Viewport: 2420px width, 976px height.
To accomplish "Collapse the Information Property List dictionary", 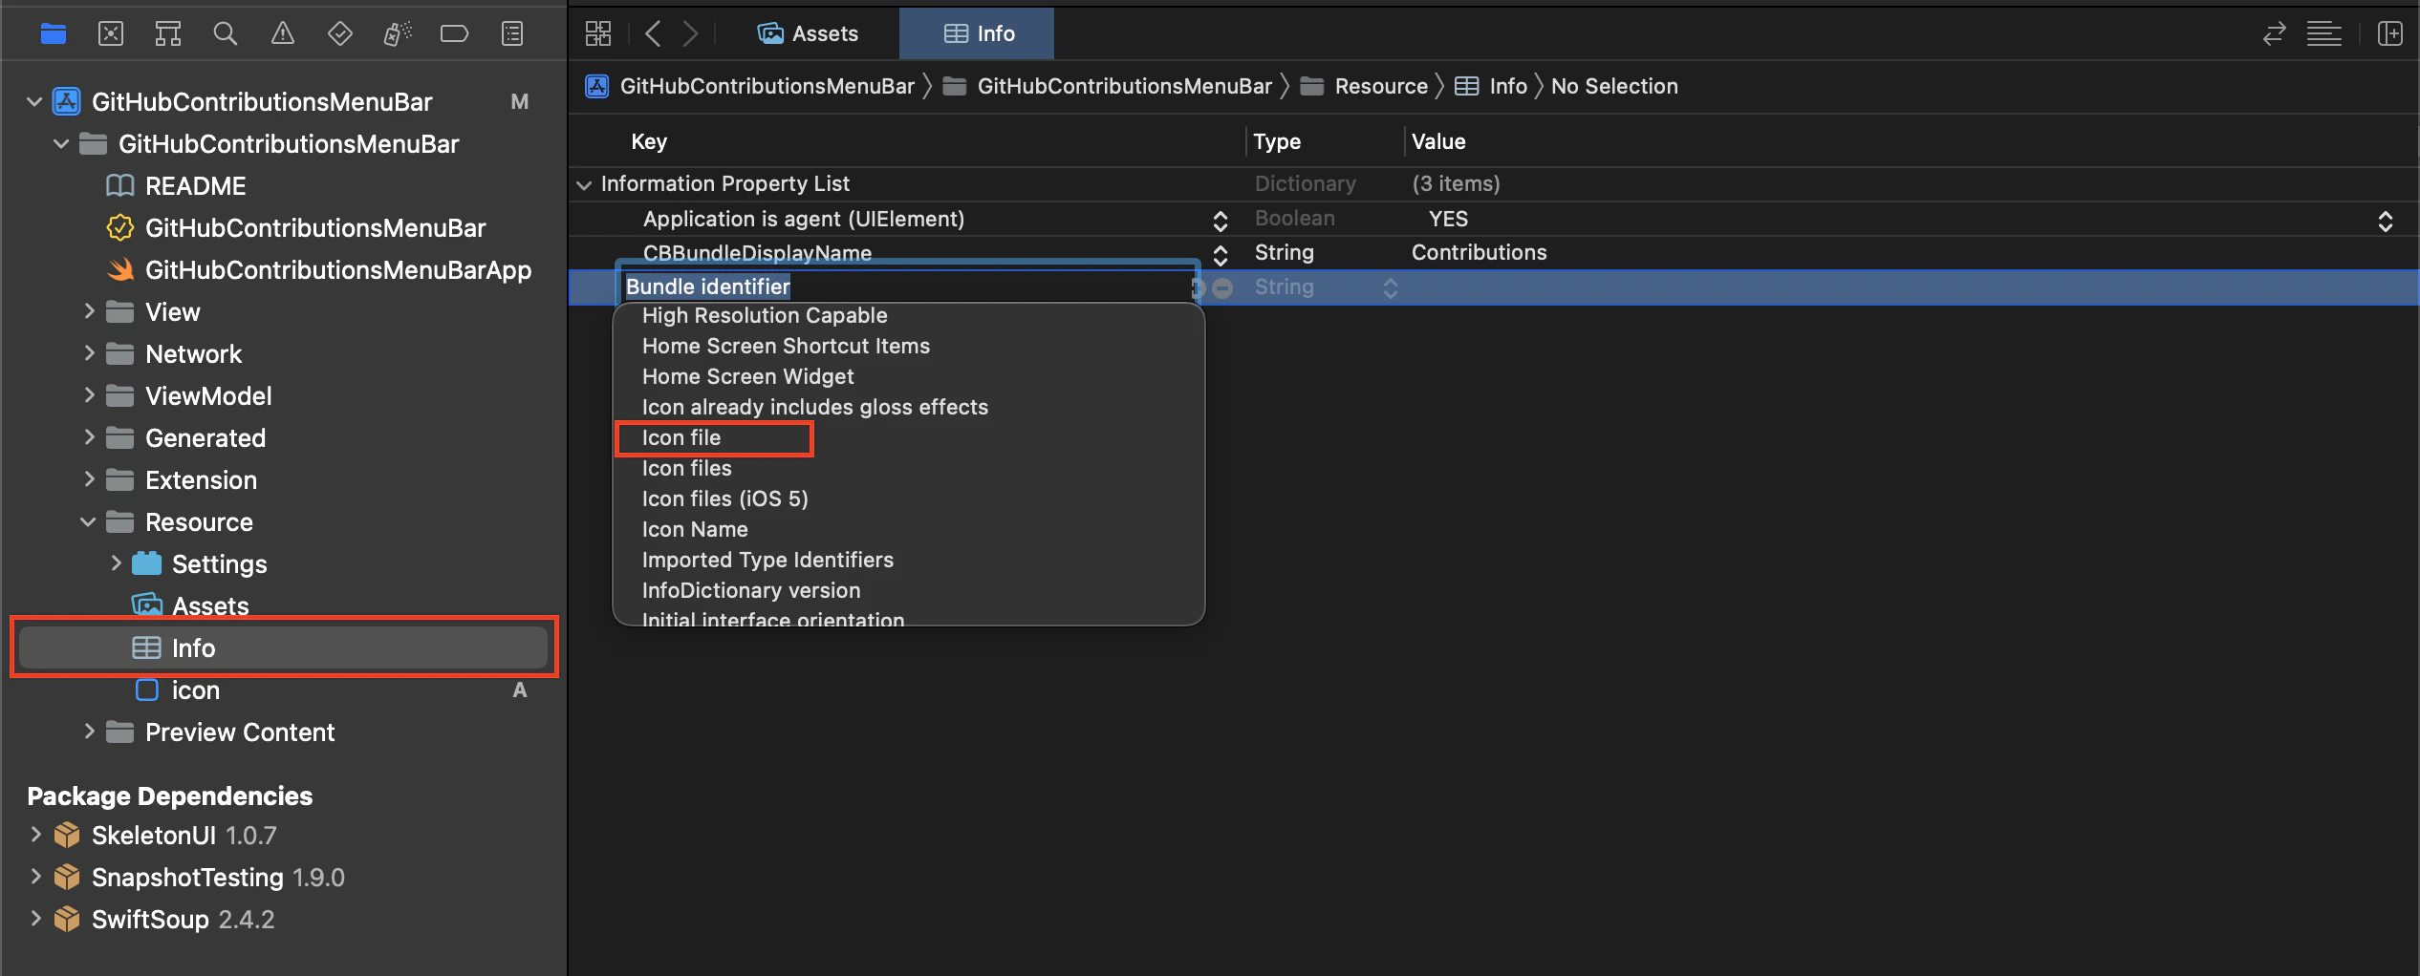I will point(584,184).
